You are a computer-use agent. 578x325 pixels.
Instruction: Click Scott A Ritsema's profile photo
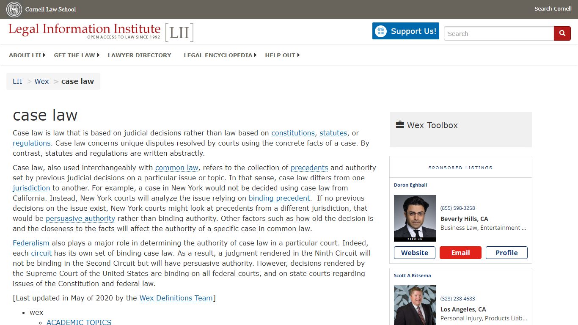(415, 305)
